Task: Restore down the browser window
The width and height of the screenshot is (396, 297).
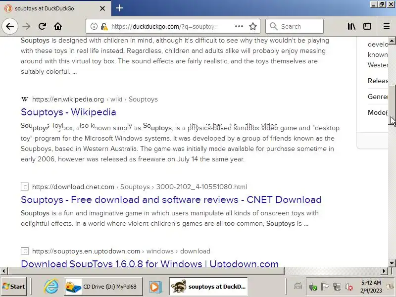Action: (382, 4)
